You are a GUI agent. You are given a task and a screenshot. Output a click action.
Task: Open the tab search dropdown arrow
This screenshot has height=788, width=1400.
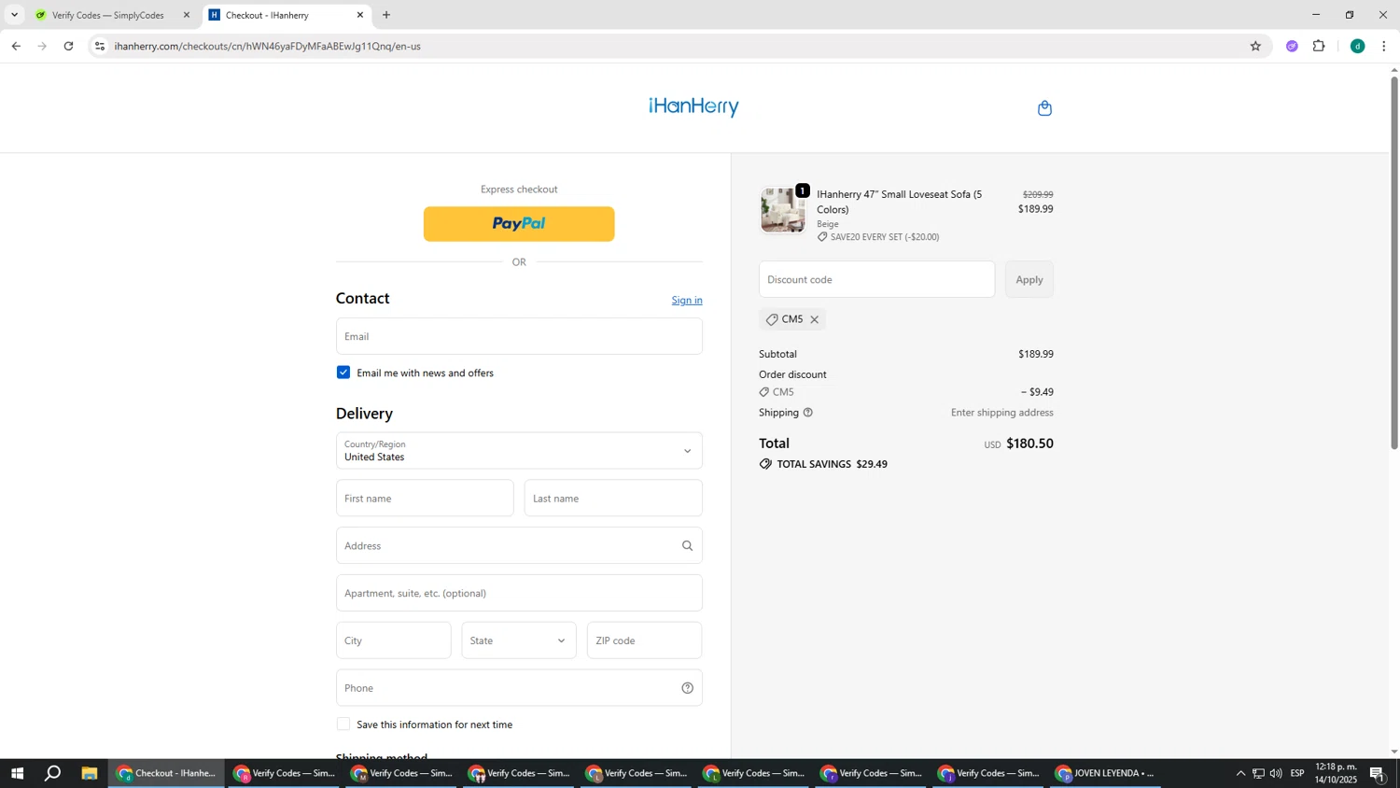[x=14, y=15]
